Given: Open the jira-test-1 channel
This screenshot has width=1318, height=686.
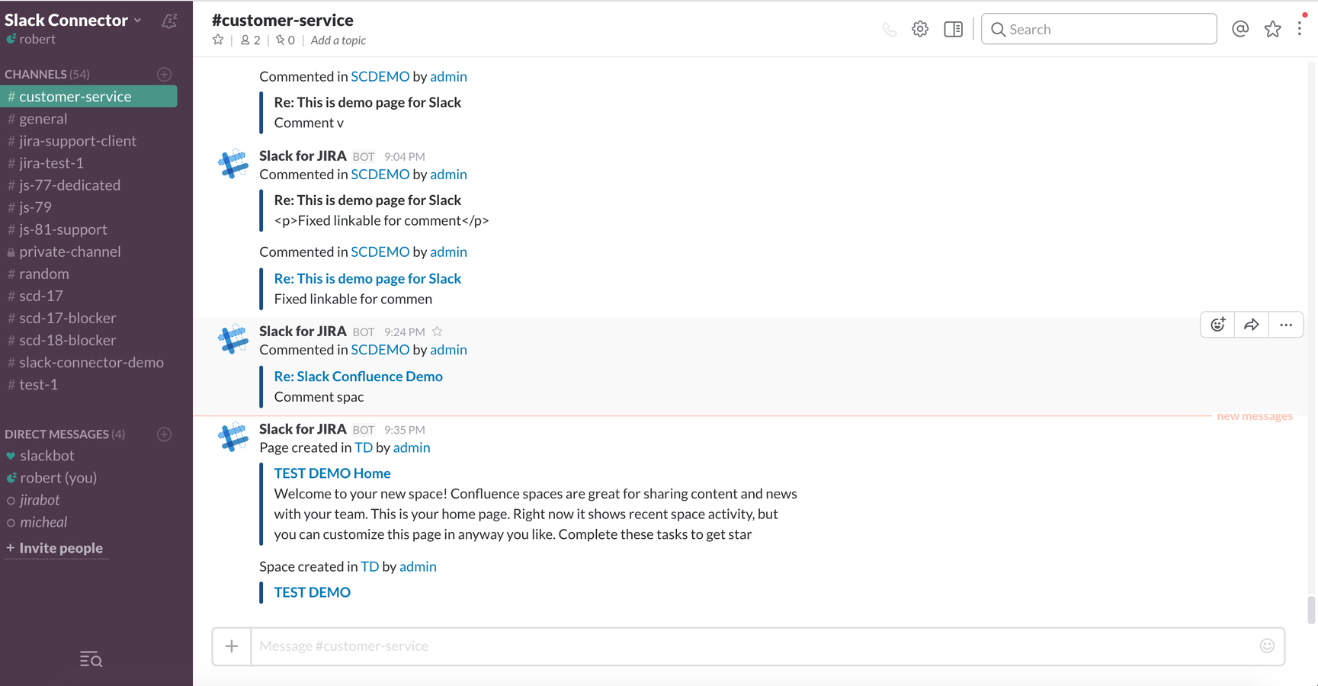Looking at the screenshot, I should click(x=88, y=162).
